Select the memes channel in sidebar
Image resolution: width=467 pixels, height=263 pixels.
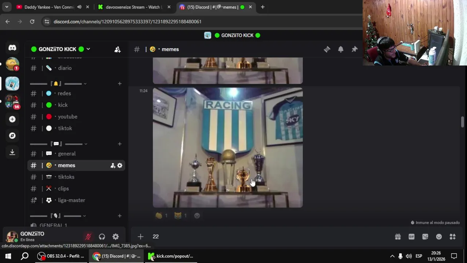pos(76,165)
